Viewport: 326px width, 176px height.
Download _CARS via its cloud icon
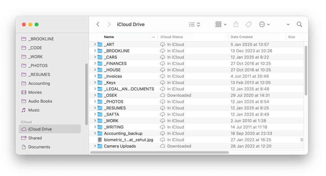[x=163, y=57]
